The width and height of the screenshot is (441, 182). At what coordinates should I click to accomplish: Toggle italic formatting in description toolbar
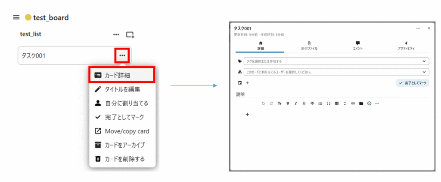[x=296, y=103]
